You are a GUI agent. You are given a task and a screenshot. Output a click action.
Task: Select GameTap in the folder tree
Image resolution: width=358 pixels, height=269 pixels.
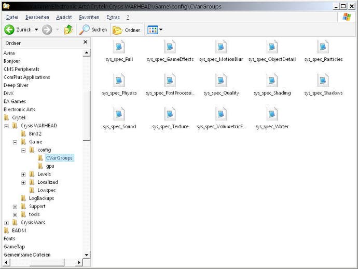click(14, 247)
